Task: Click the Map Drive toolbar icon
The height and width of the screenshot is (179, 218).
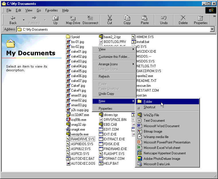Action: pos(73,20)
